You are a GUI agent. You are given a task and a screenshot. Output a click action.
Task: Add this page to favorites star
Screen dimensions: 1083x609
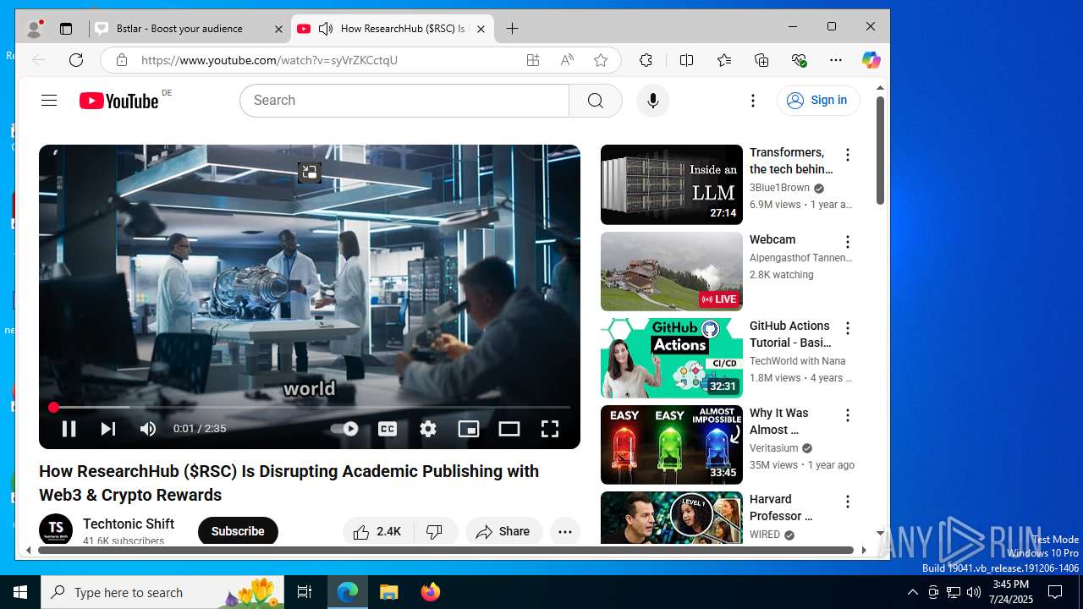pos(601,60)
